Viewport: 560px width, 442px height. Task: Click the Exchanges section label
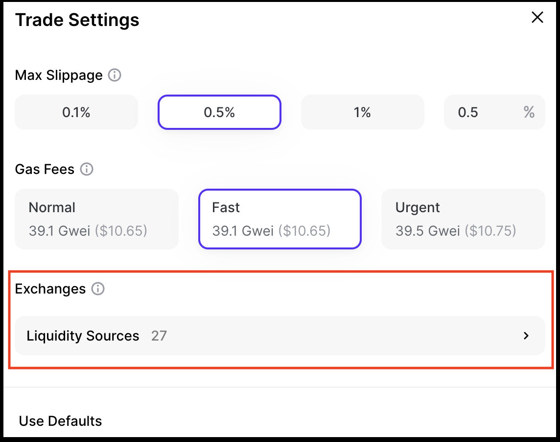[50, 289]
